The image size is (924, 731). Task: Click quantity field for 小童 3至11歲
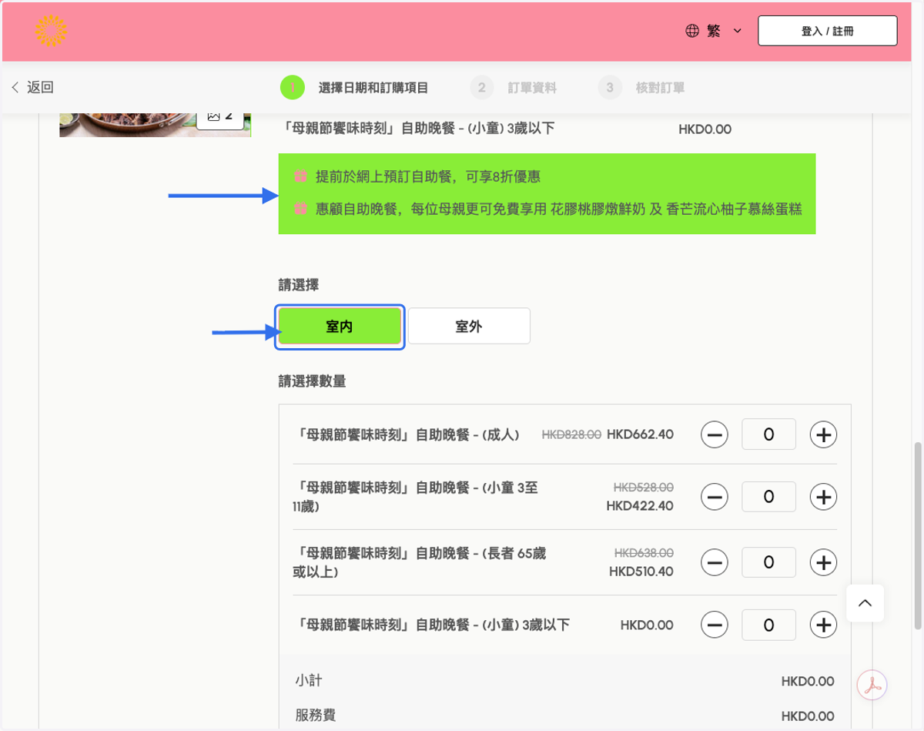click(x=768, y=497)
